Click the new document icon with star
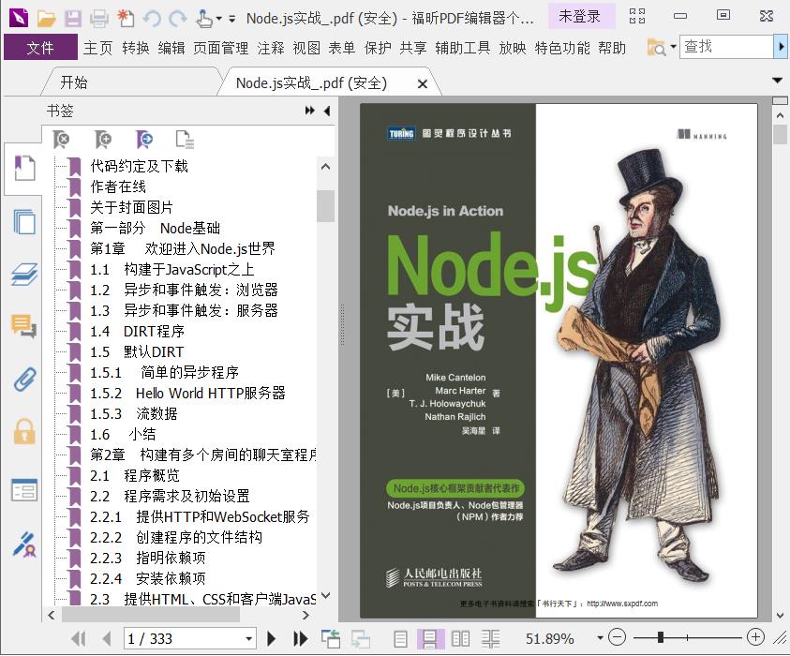 (126, 18)
